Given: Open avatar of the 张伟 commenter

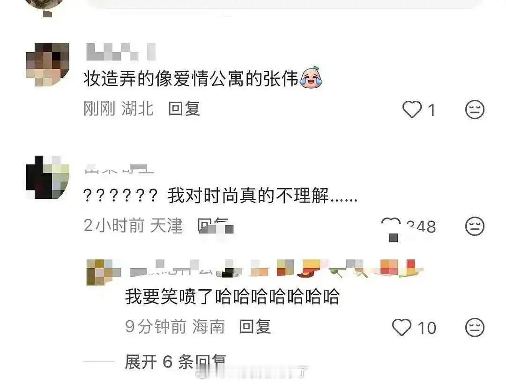Looking at the screenshot, I should click(x=47, y=65).
